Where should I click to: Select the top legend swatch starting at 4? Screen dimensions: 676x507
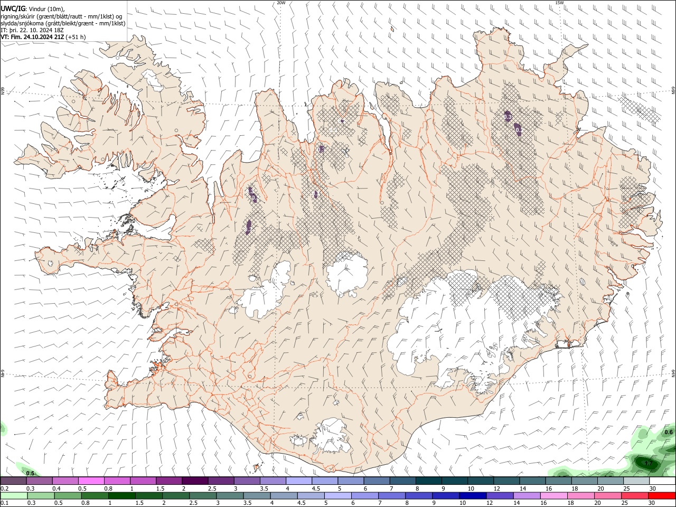(x=299, y=481)
